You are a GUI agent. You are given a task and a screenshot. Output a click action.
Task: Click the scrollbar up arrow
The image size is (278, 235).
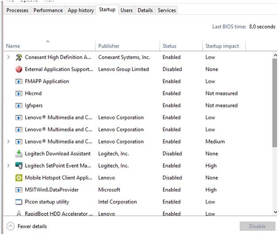pos(275,55)
